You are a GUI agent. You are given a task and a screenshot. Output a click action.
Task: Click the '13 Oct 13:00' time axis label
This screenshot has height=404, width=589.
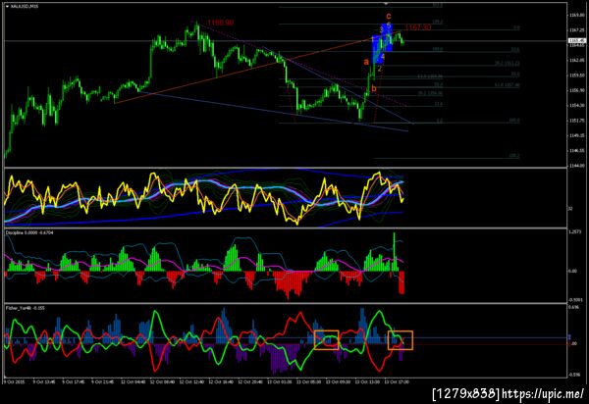(x=368, y=381)
